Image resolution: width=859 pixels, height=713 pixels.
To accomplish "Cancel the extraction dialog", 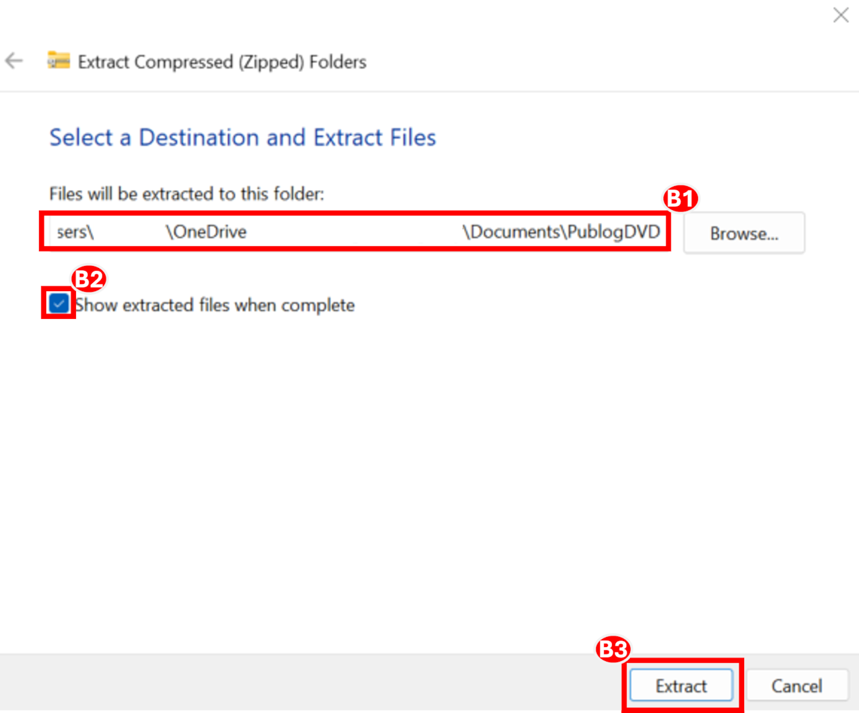I will tap(796, 686).
